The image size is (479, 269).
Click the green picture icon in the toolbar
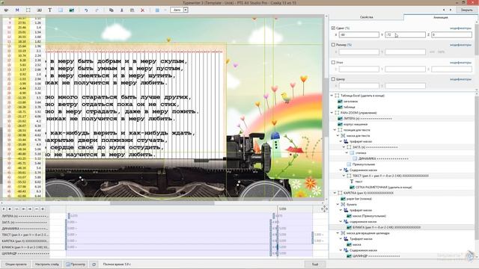point(72,10)
